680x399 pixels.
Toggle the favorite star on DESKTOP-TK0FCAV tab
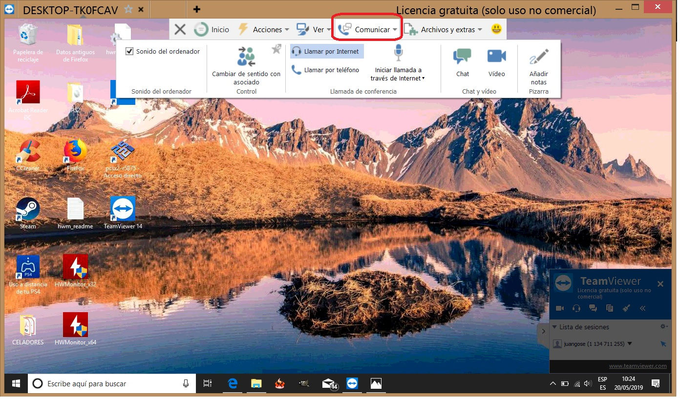pyautogui.click(x=128, y=9)
